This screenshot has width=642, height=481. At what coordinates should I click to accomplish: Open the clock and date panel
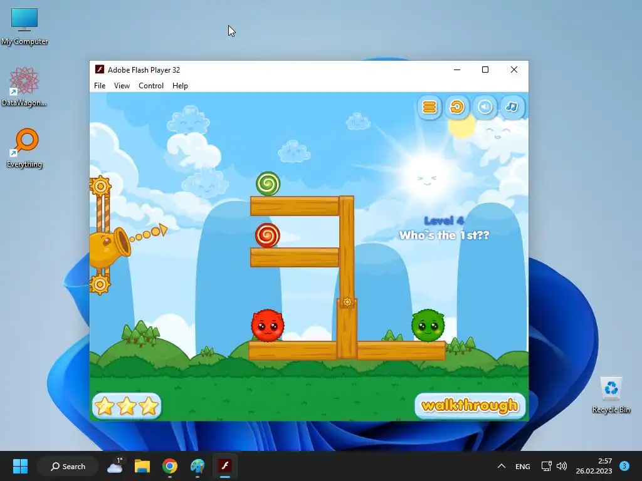click(594, 466)
